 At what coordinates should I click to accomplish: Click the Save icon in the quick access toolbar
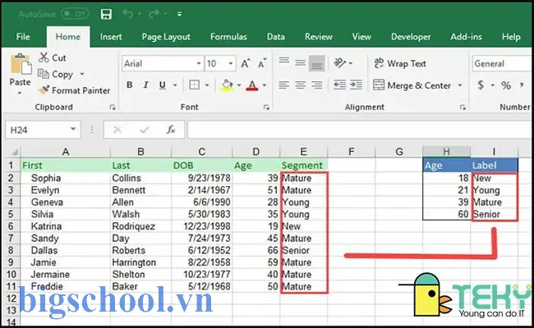(x=106, y=14)
